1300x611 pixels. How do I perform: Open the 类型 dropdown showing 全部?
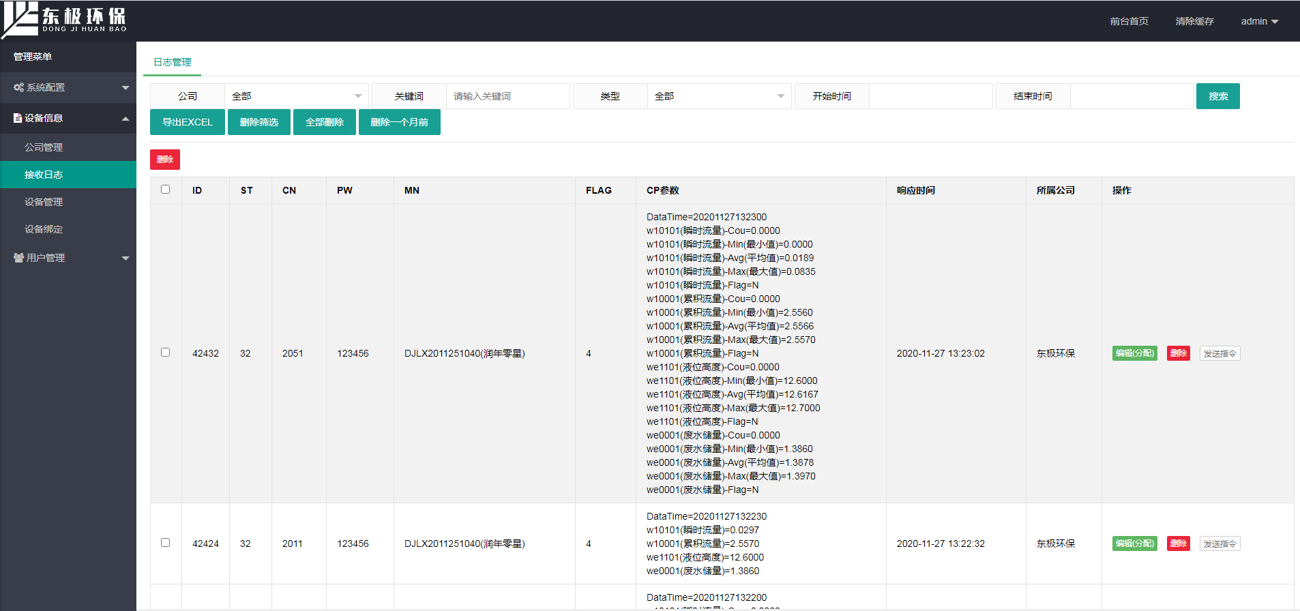click(720, 96)
